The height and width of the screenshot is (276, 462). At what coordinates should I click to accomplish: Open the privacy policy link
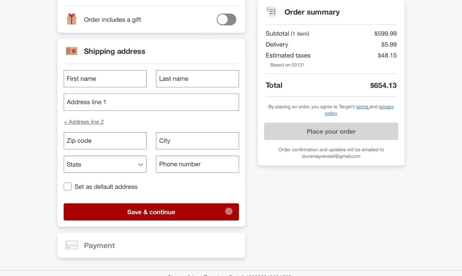coord(386,107)
